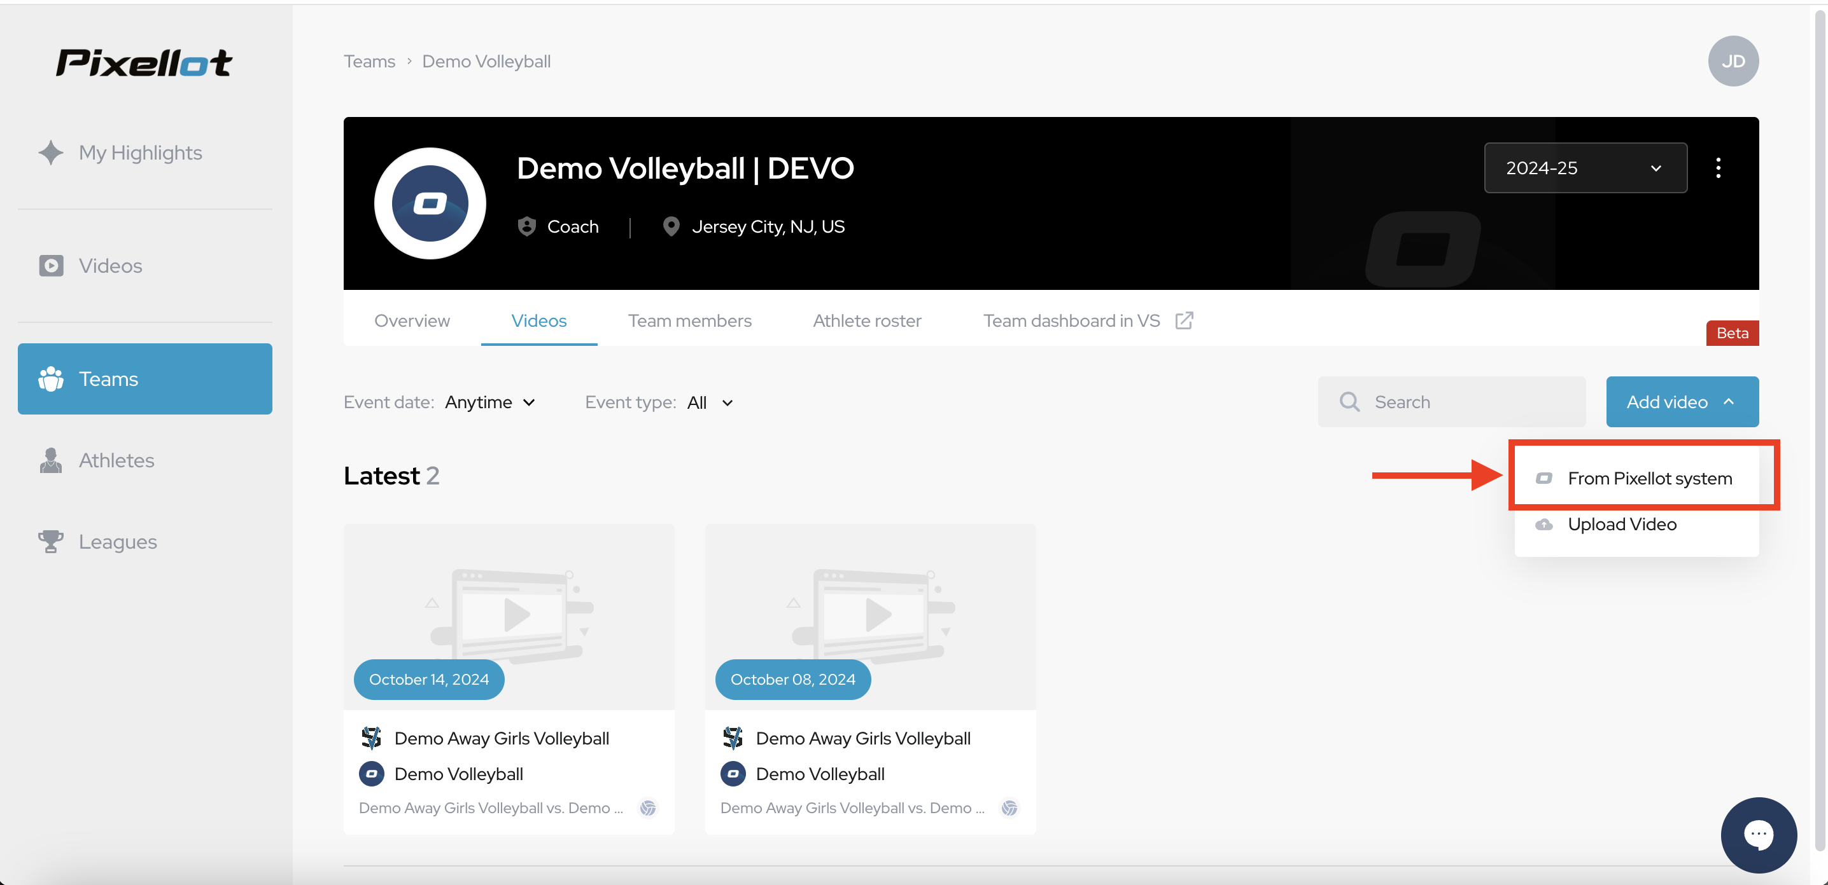Image resolution: width=1828 pixels, height=885 pixels.
Task: Open Videos in the sidebar
Action: click(144, 266)
